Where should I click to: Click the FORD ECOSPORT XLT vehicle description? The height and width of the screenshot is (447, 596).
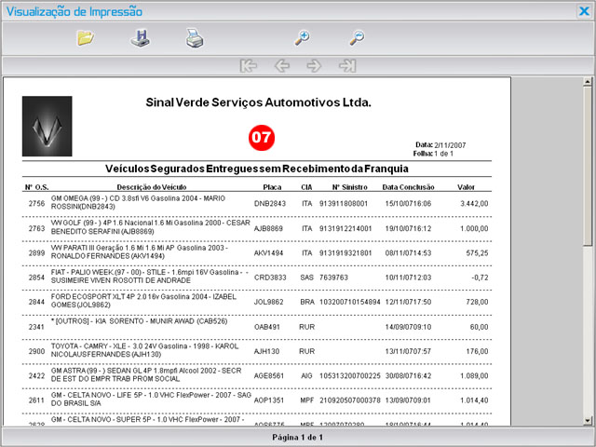click(143, 301)
